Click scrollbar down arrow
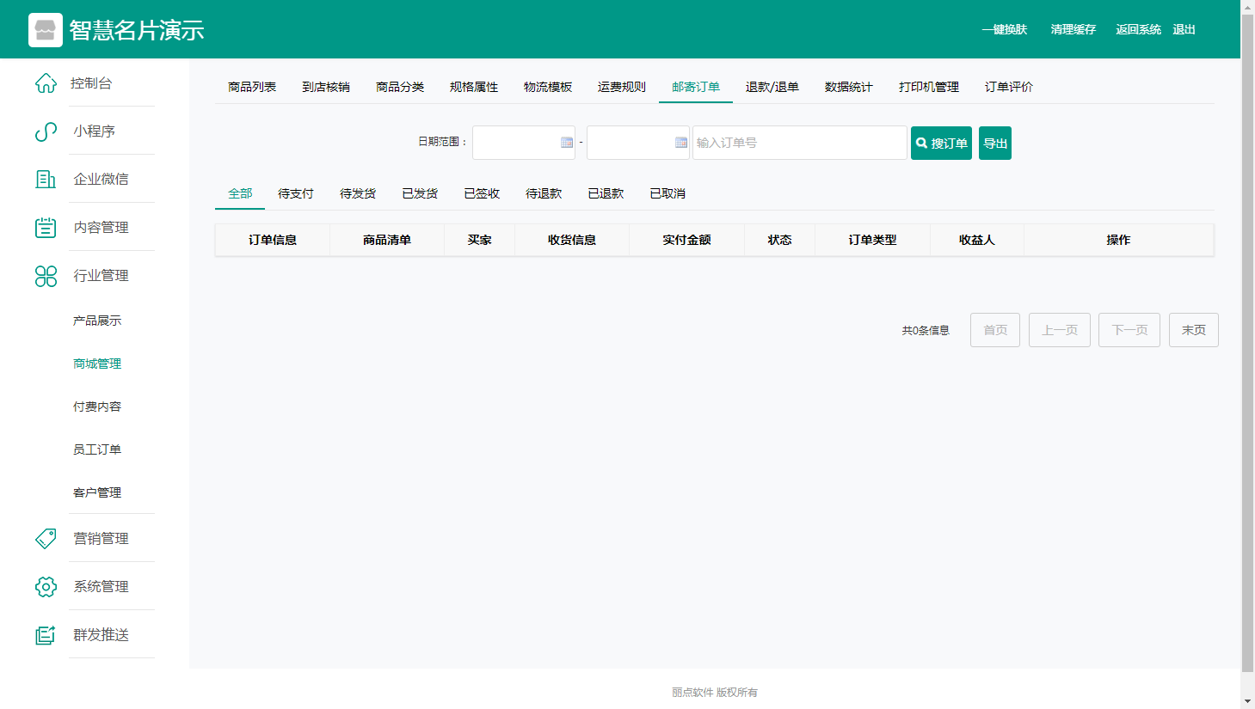Viewport: 1255px width, 709px height. (x=1247, y=701)
